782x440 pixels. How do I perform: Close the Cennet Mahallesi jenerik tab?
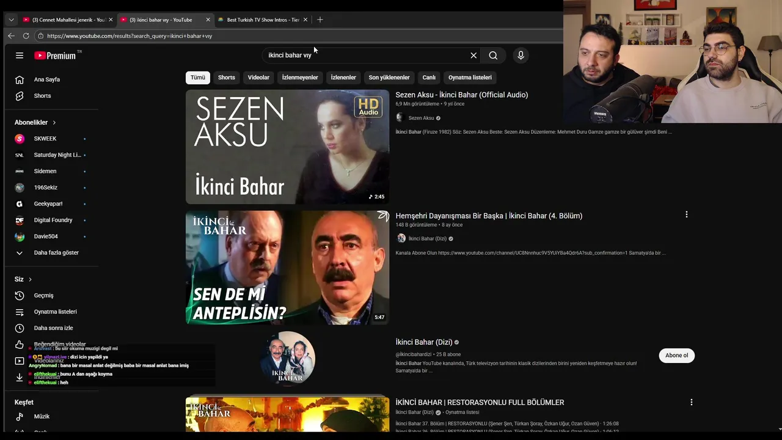click(111, 20)
